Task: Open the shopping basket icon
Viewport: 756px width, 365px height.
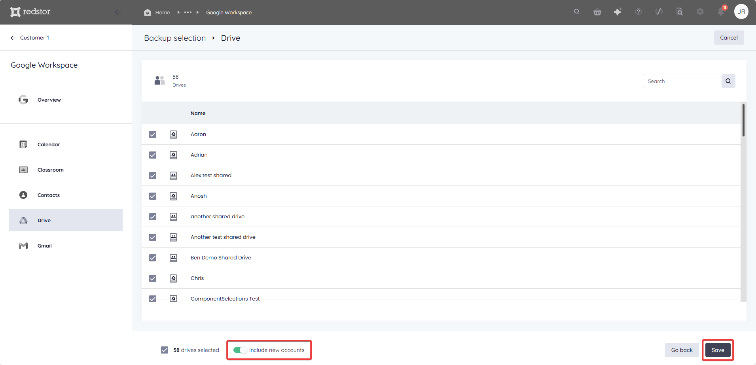Action: click(597, 12)
